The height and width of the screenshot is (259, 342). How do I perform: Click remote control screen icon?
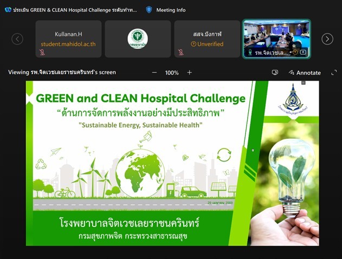[x=275, y=73]
